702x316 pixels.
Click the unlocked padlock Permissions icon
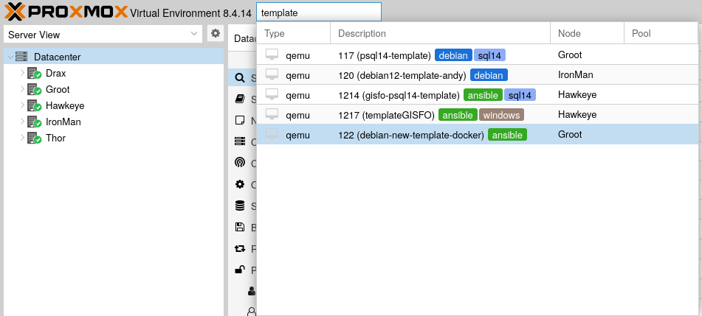tap(239, 270)
